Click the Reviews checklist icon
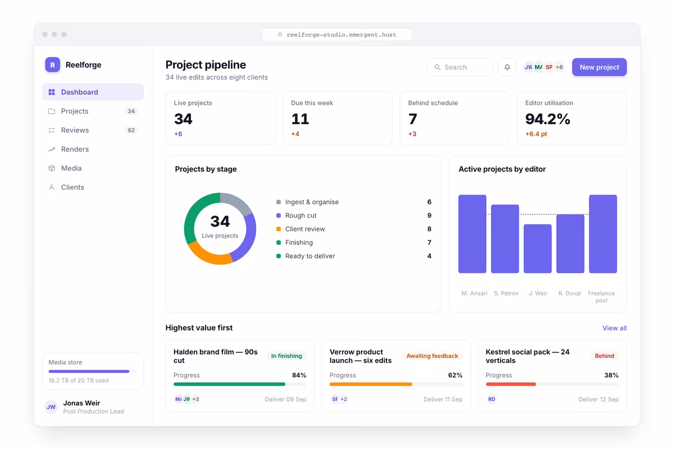Viewport: 674px width, 449px height. click(52, 130)
